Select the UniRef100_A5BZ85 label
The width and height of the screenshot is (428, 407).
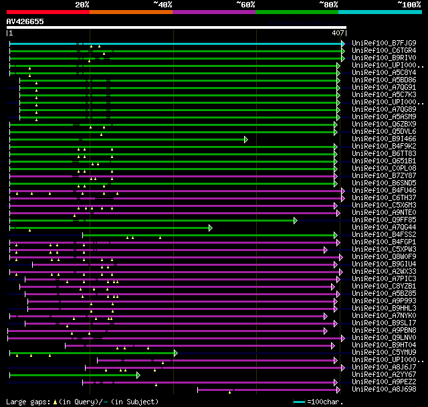(384, 294)
